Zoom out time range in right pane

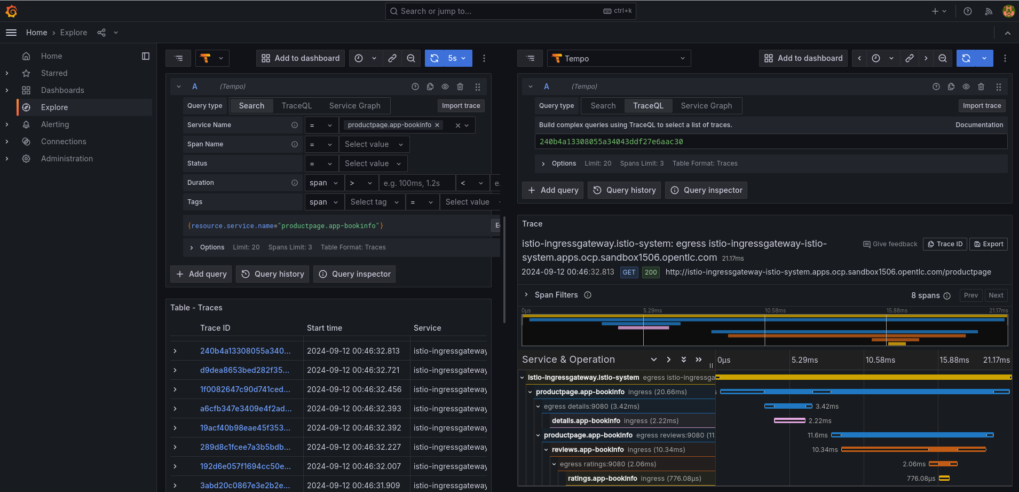[x=943, y=58]
